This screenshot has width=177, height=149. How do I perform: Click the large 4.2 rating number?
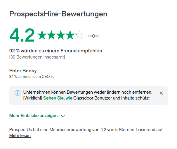[22, 35]
